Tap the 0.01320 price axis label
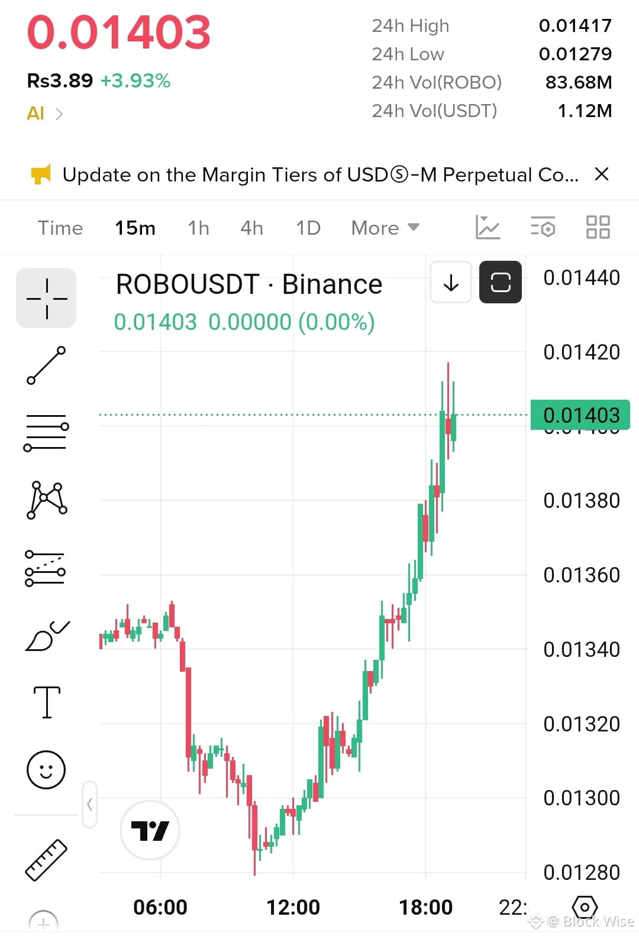Viewport: 639px width, 936px height. click(x=582, y=724)
